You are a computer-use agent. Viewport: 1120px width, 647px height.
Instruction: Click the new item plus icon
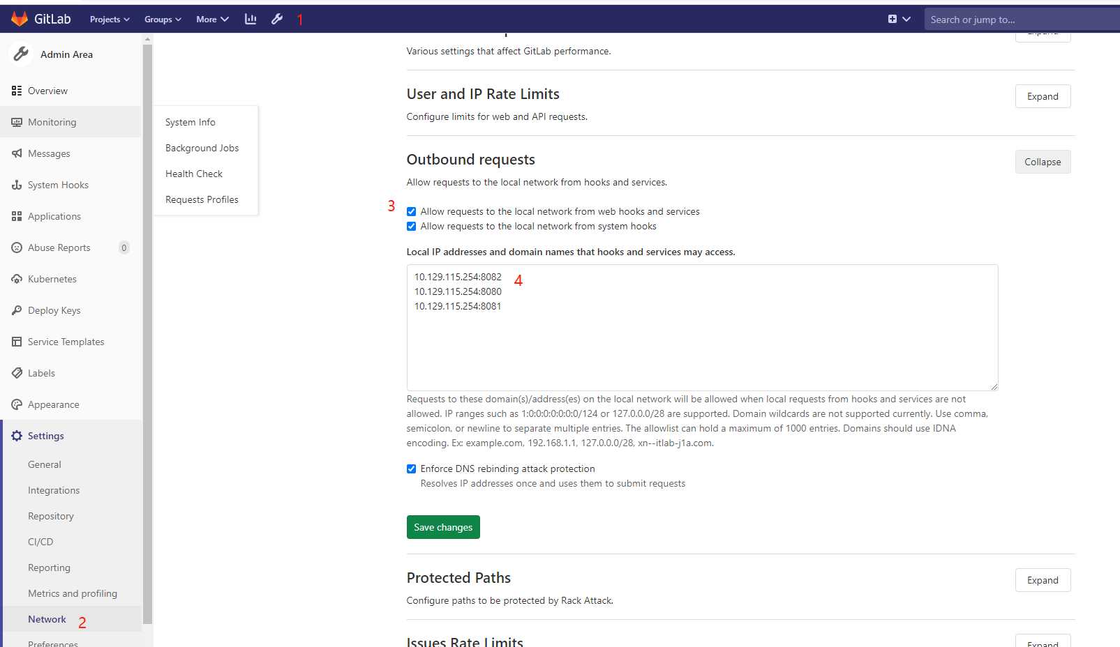pyautogui.click(x=892, y=19)
